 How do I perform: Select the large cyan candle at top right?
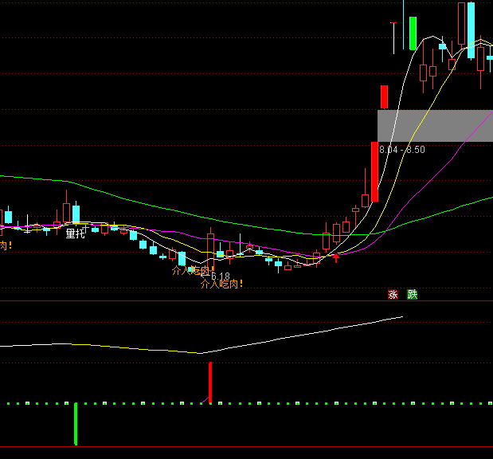(x=471, y=30)
